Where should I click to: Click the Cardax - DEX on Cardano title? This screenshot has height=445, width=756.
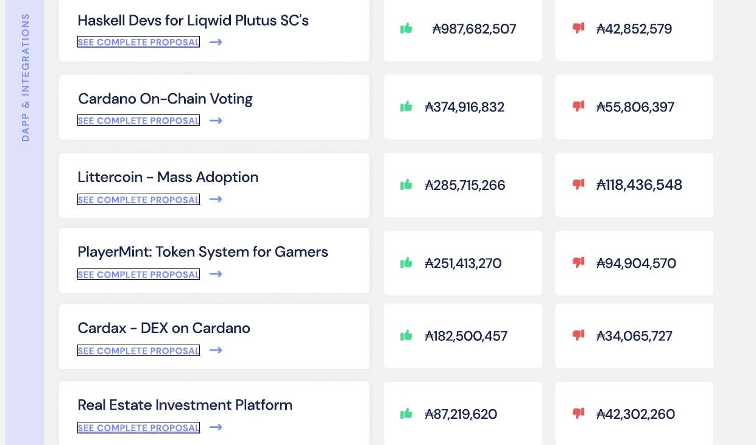(x=164, y=328)
